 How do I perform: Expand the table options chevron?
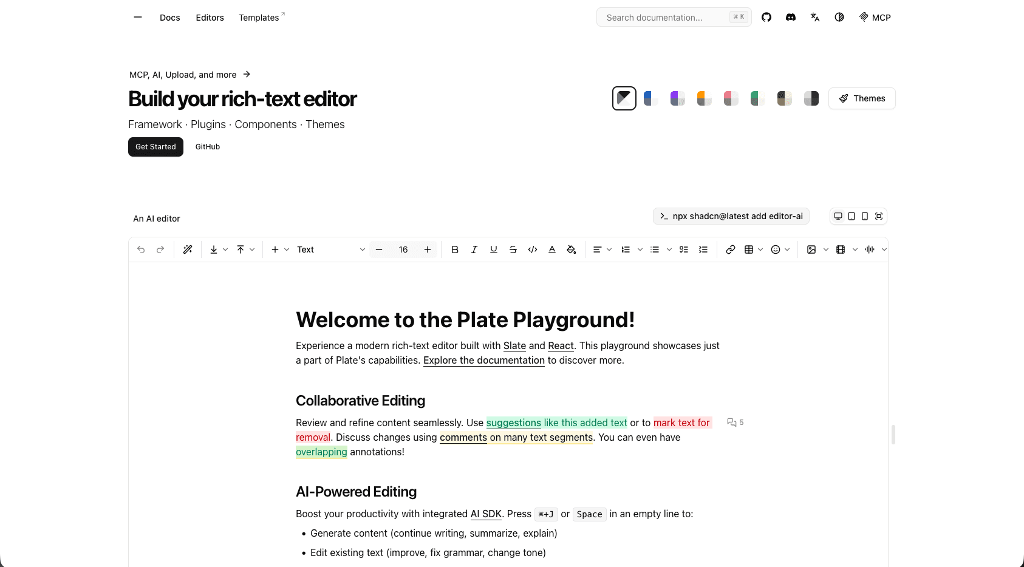point(760,250)
